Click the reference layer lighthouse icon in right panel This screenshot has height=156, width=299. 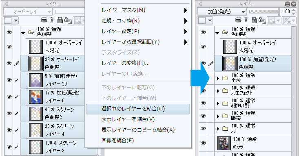(246, 20)
